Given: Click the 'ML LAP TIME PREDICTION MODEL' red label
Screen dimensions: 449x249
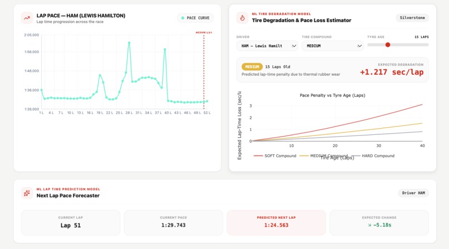Looking at the screenshot, I should (x=68, y=189).
